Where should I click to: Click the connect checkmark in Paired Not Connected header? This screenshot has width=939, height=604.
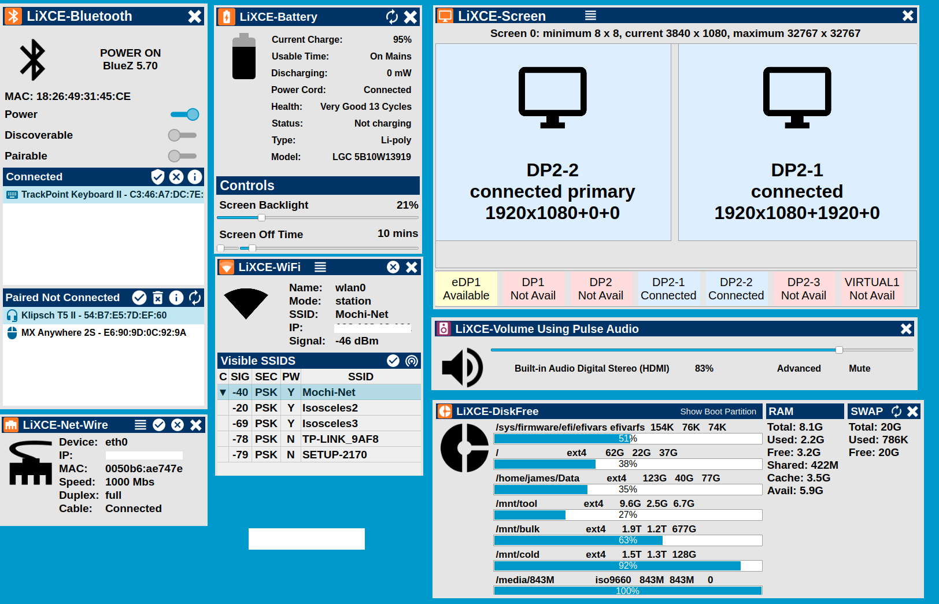(x=139, y=298)
